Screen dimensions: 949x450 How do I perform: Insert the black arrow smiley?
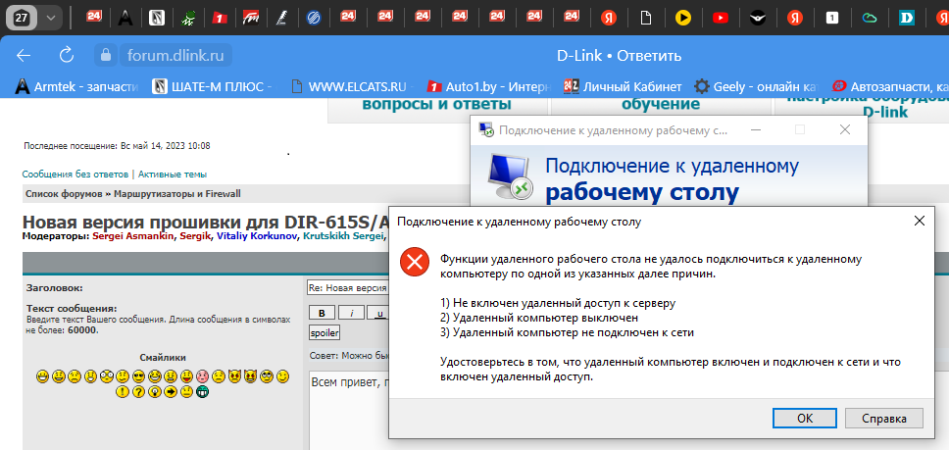170,391
